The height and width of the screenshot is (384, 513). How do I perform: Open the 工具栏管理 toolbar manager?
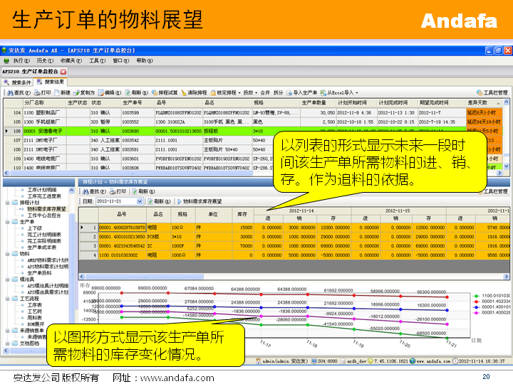click(x=492, y=92)
